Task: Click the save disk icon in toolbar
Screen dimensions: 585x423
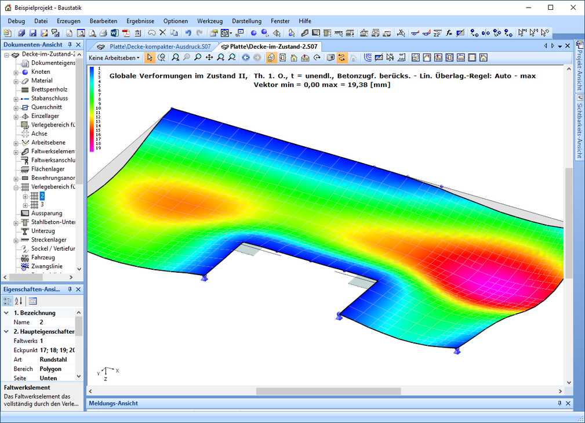Action: pyautogui.click(x=32, y=33)
